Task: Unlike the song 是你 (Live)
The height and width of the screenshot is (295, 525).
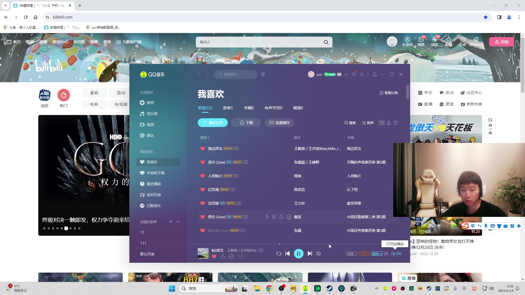Action: coord(203,162)
